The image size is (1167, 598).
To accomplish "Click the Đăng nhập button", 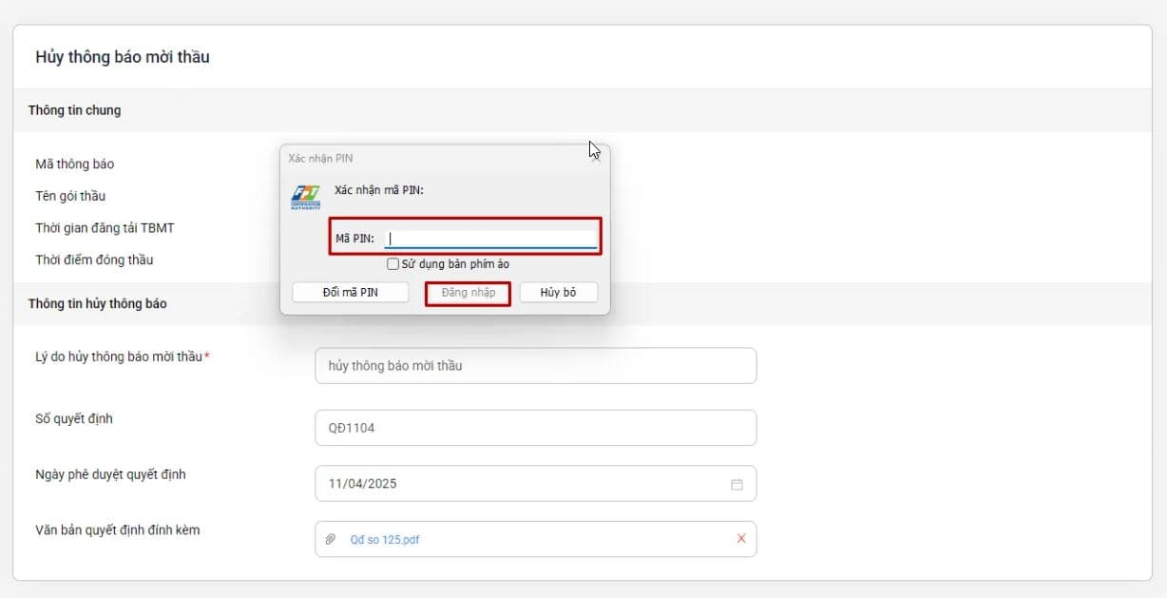I will (469, 293).
